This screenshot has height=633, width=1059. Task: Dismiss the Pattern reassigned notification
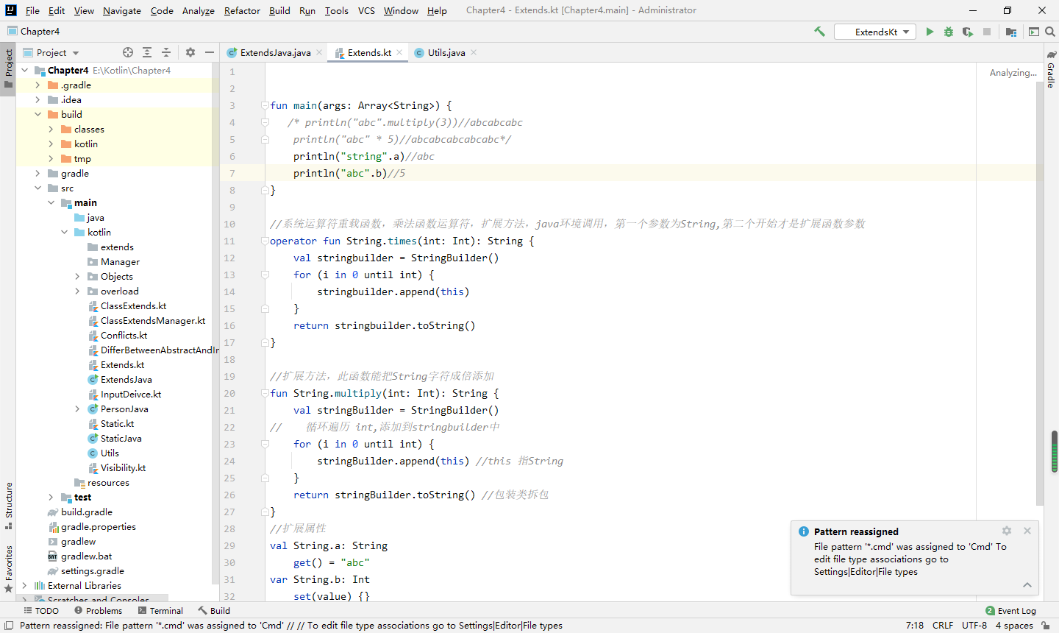(1027, 531)
